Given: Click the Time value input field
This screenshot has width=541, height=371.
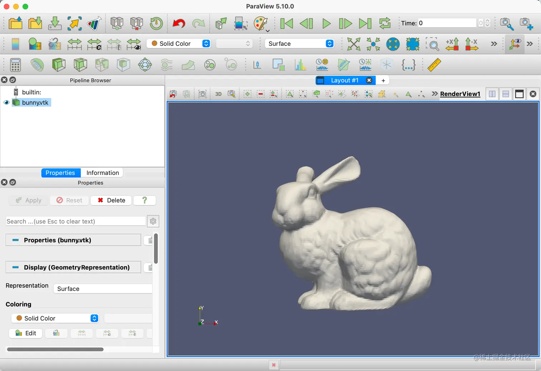Looking at the screenshot, I should click(447, 23).
